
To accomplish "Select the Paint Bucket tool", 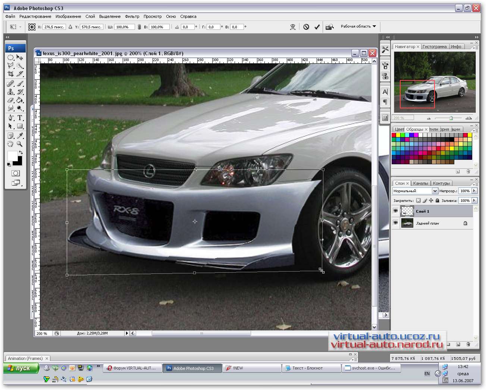I will 20,100.
